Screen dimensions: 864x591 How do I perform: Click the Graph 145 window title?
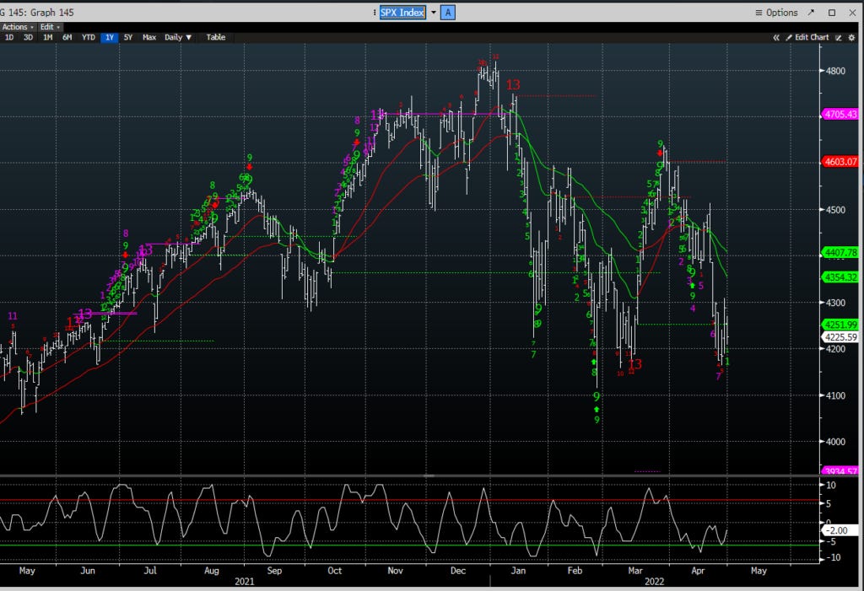[x=37, y=12]
